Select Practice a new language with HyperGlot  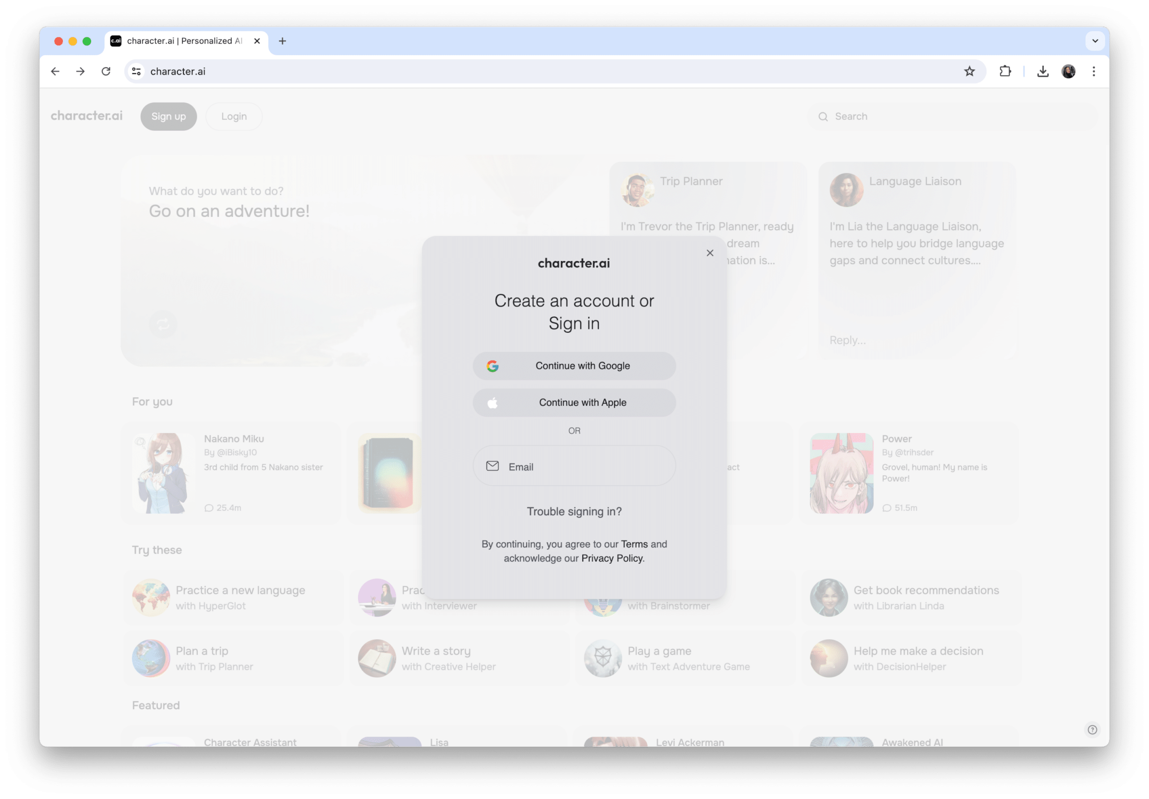click(x=233, y=598)
